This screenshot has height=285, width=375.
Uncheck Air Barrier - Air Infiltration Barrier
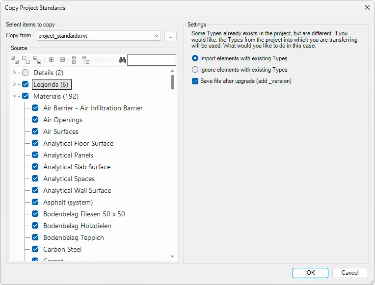click(x=35, y=108)
